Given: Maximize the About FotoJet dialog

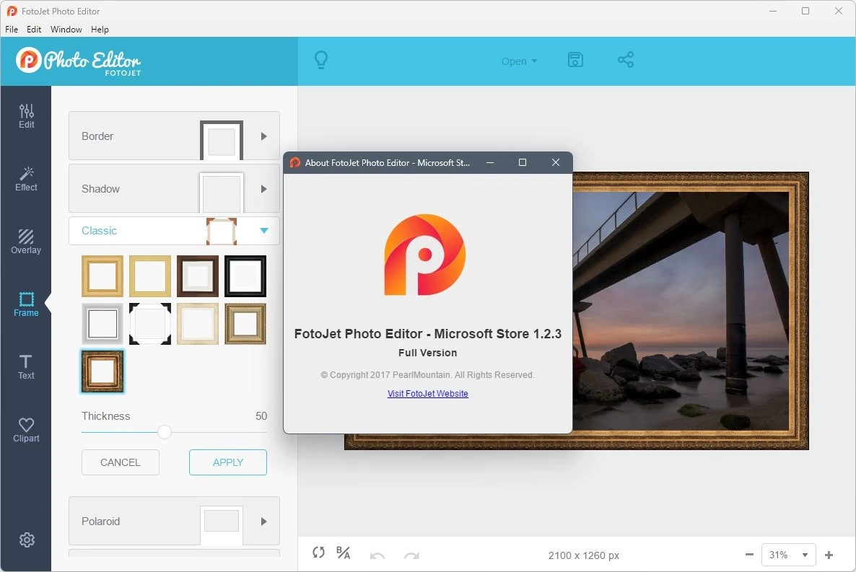Looking at the screenshot, I should (523, 162).
